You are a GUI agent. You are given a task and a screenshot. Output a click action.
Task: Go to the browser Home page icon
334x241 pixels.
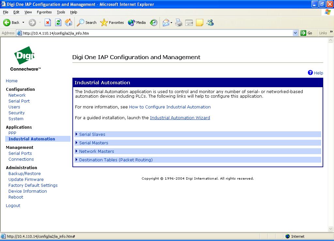coord(68,23)
